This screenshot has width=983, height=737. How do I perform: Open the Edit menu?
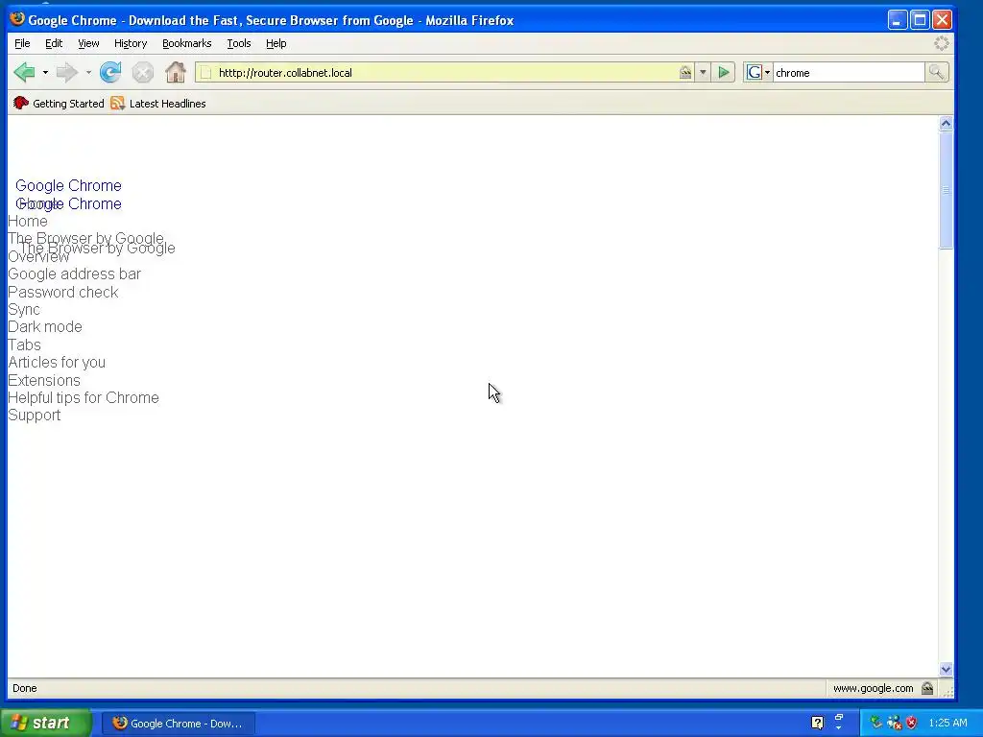point(54,43)
